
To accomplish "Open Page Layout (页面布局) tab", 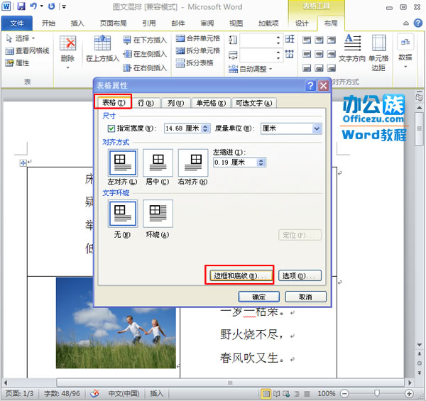I will 114,23.
